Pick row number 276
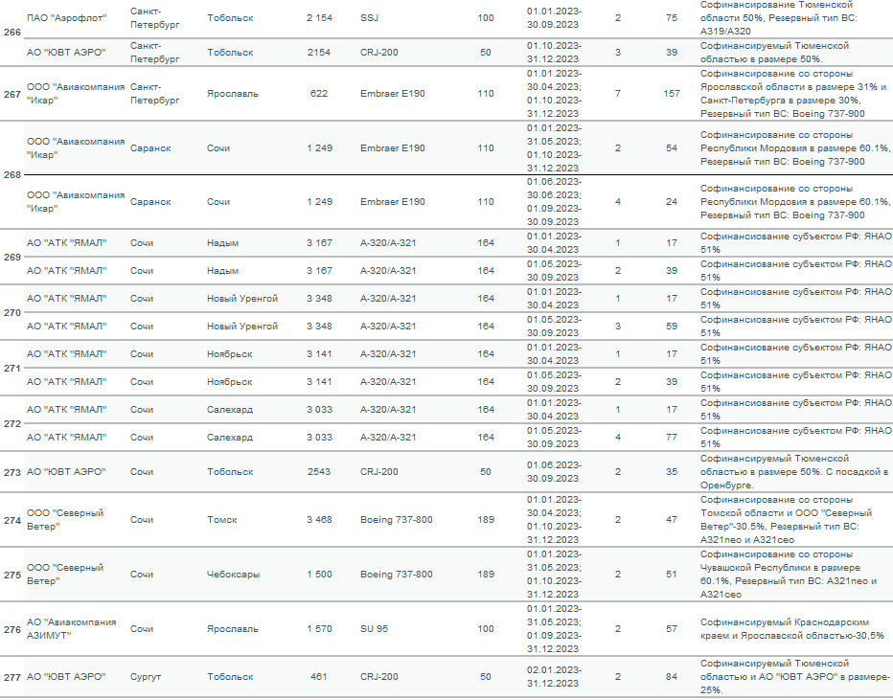Screen dimensions: 893x700 [11, 629]
